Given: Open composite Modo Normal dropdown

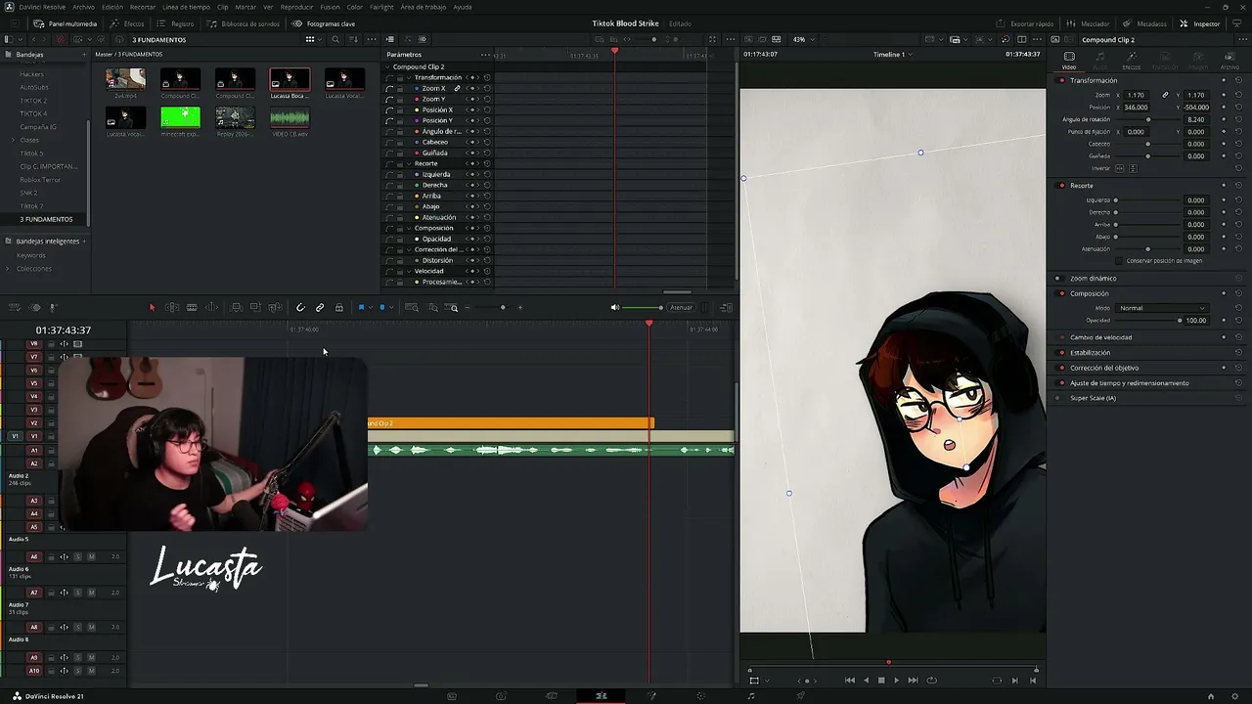Looking at the screenshot, I should pos(1162,308).
